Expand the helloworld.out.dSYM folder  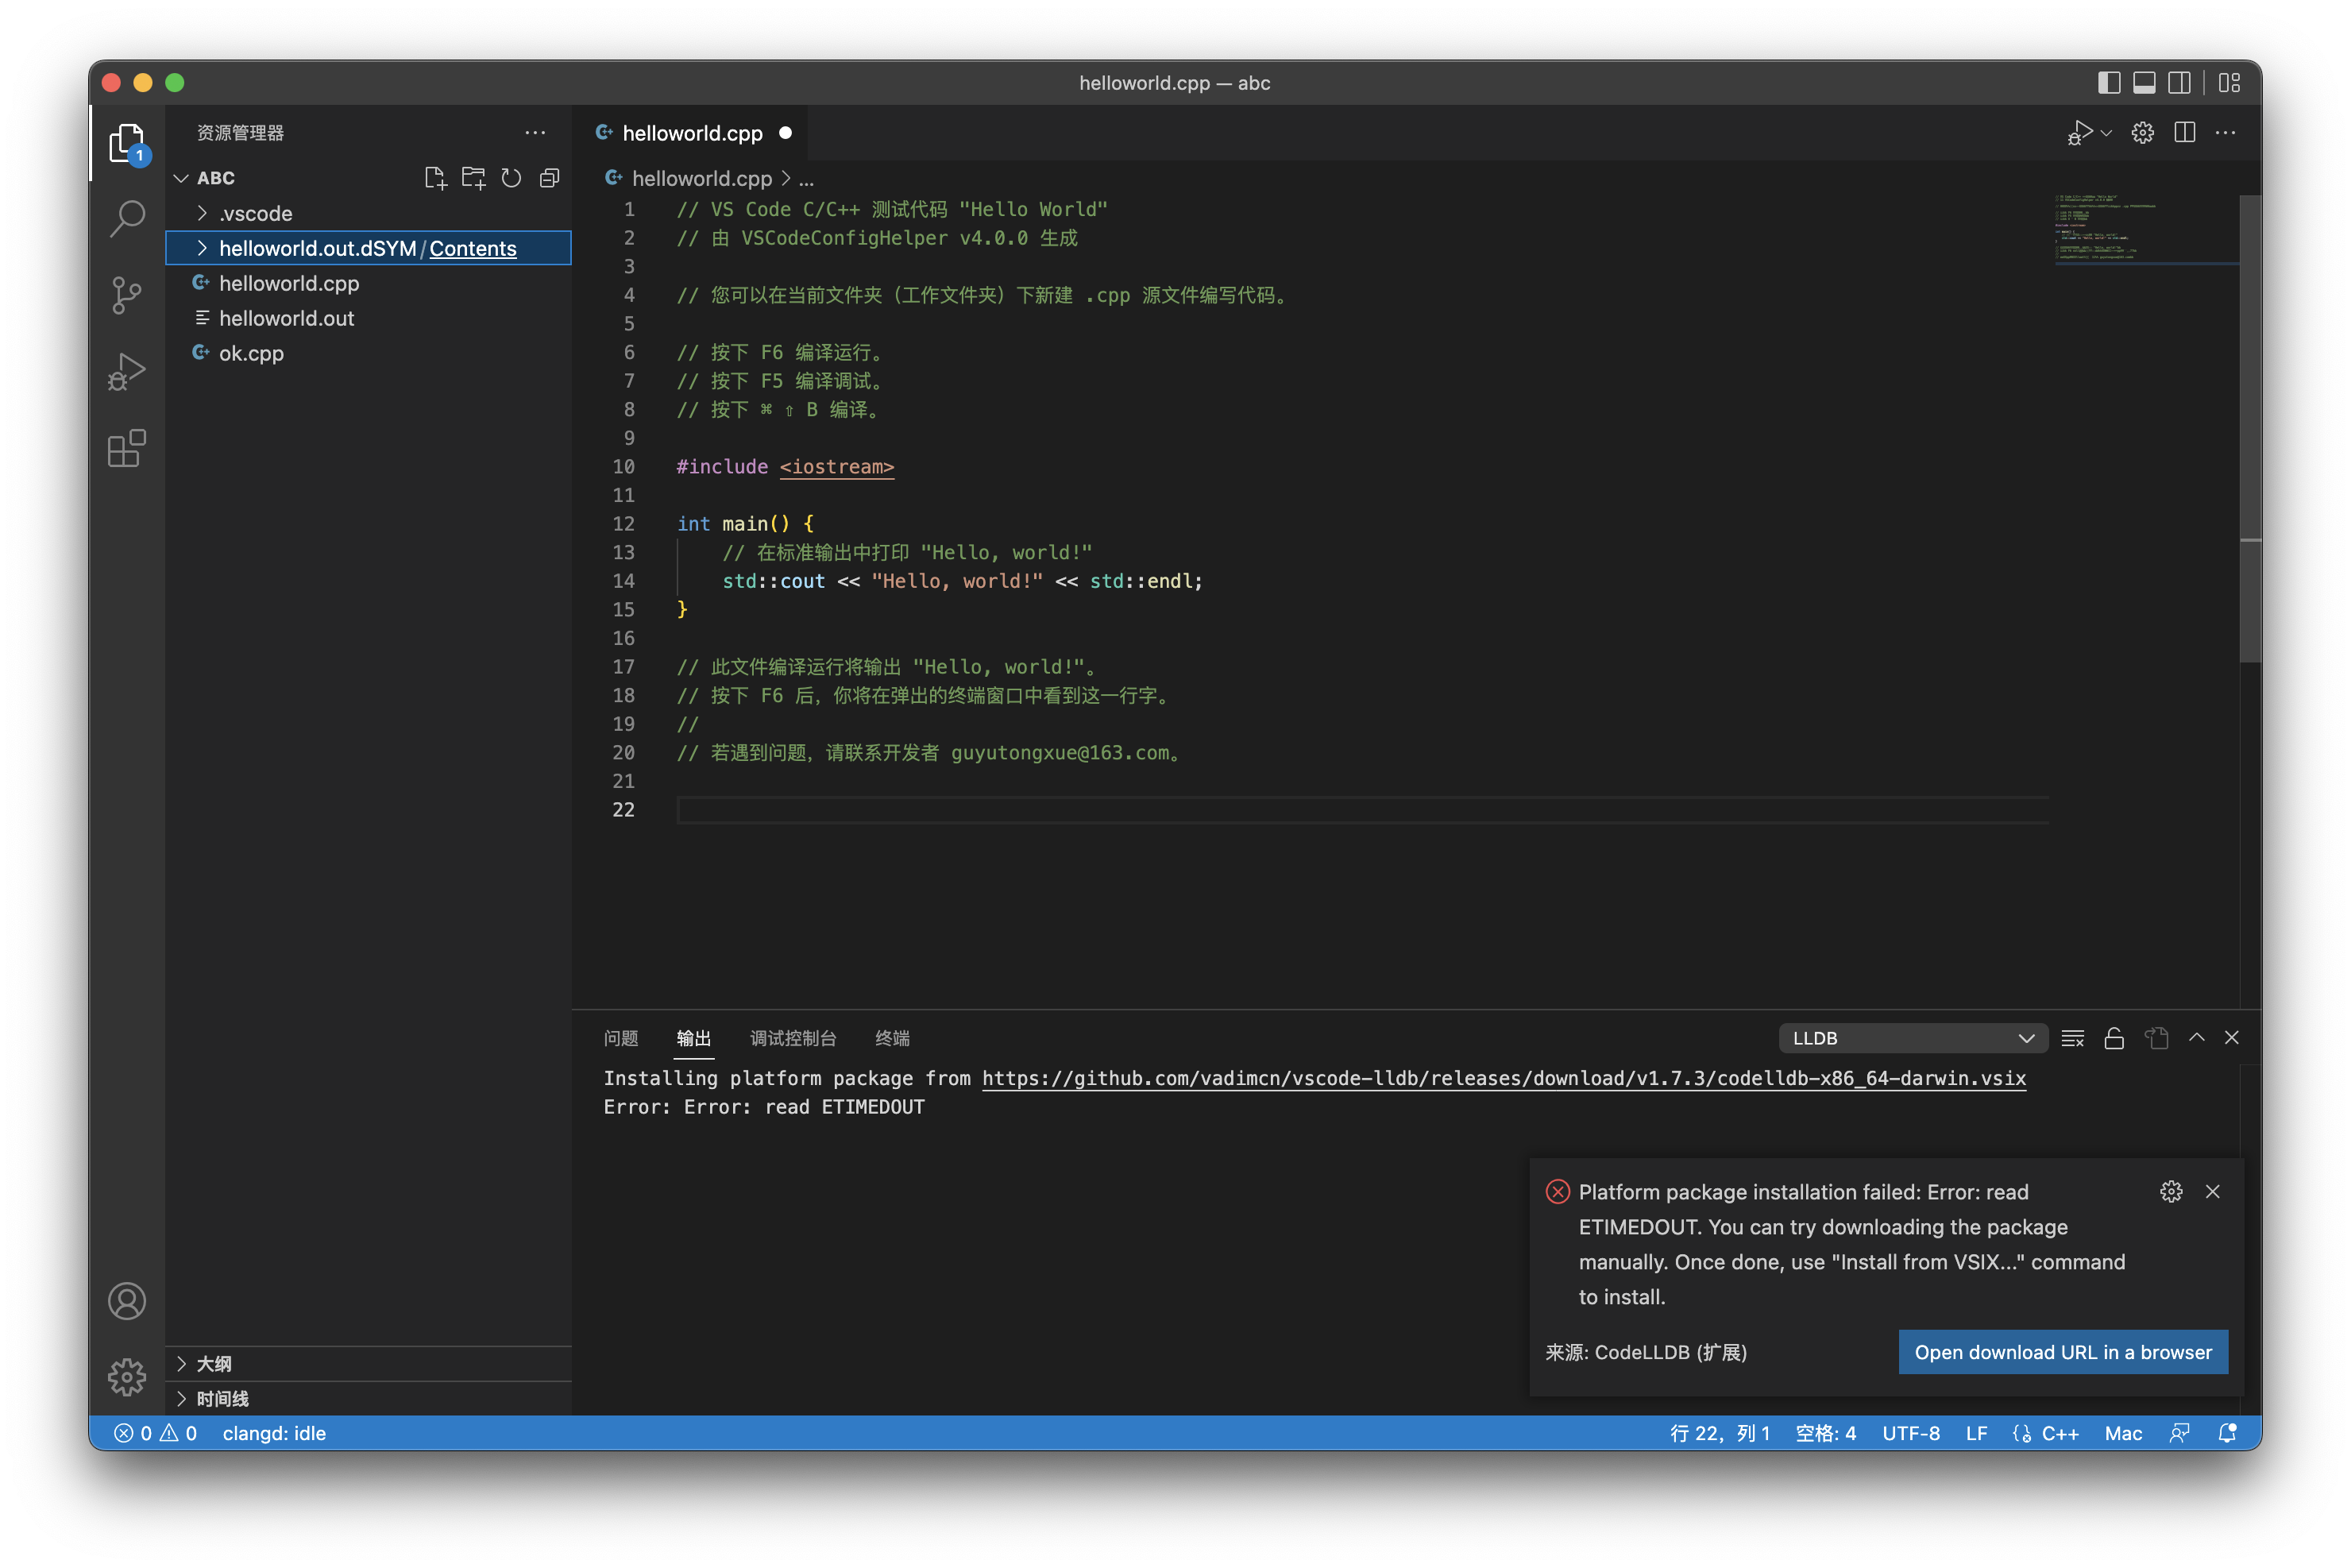[202, 248]
